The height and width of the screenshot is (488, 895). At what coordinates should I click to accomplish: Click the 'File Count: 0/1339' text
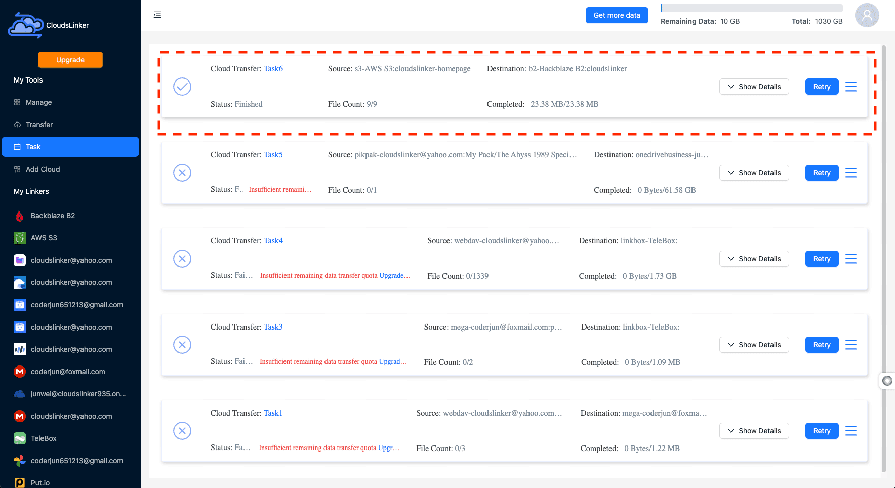tap(458, 276)
